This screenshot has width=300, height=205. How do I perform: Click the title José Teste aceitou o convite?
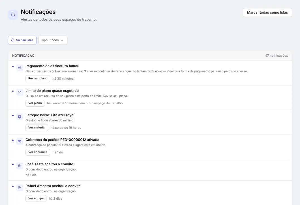click(49, 164)
